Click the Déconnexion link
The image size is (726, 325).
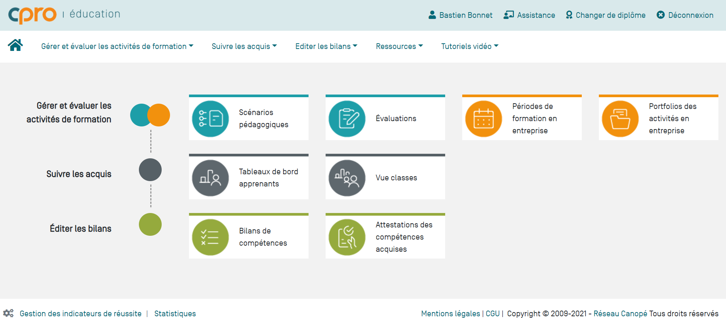pos(685,15)
